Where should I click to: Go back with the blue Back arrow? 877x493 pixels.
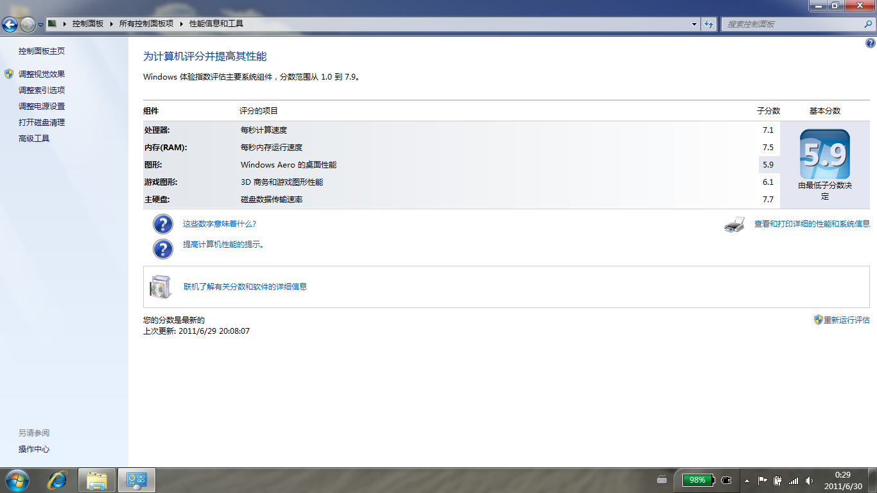tap(10, 25)
